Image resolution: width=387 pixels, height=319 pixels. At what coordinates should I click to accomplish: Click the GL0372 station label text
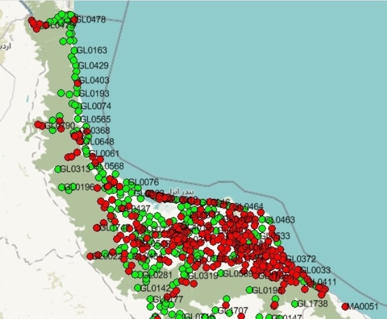coord(300,259)
